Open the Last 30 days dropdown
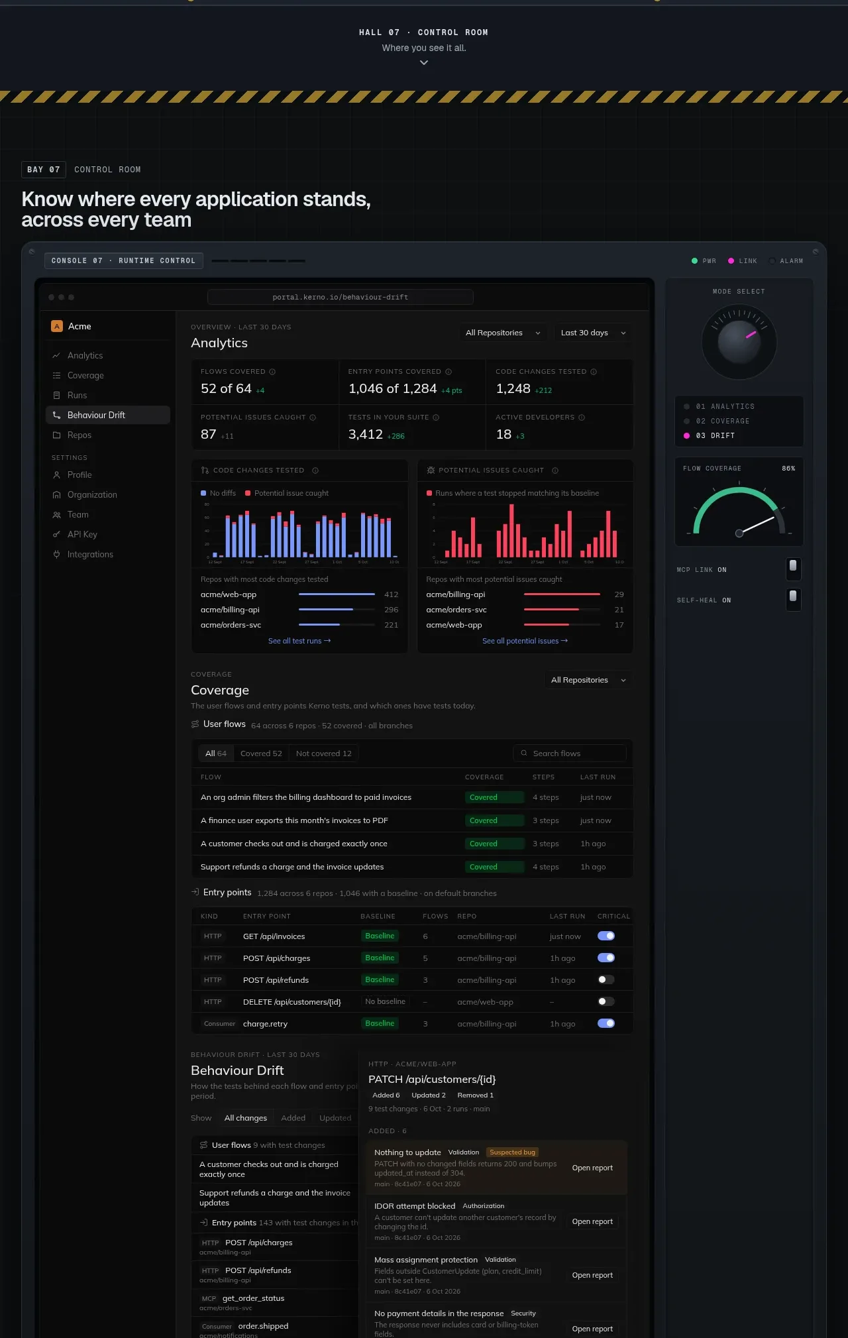The height and width of the screenshot is (1338, 848). click(593, 333)
